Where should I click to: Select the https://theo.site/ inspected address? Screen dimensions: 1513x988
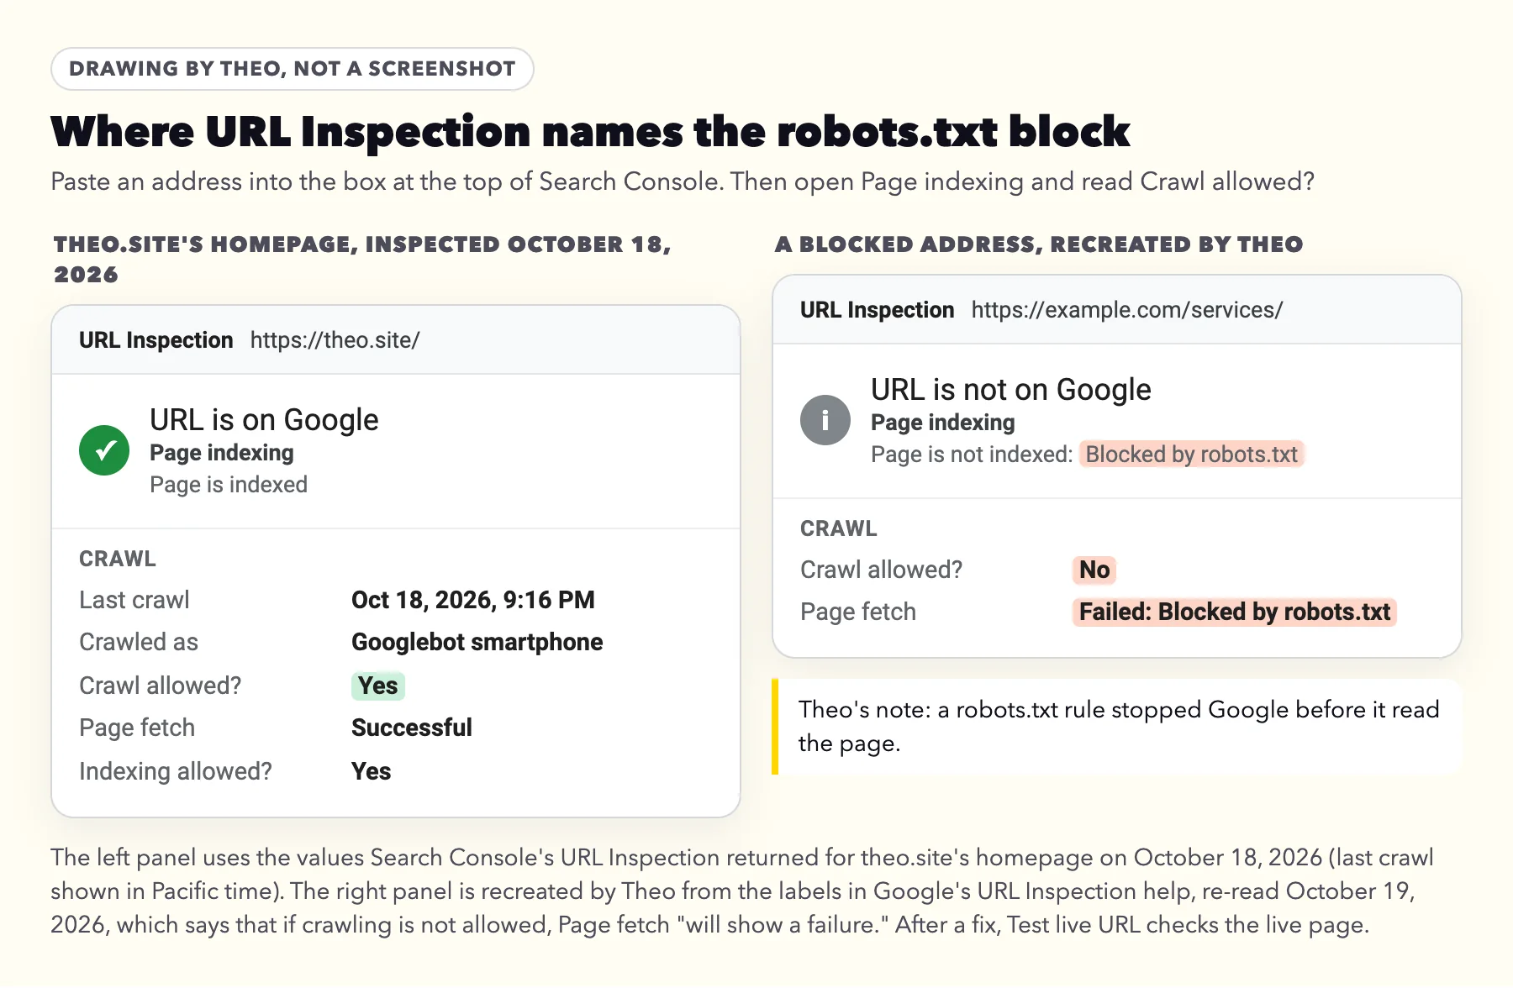point(335,340)
